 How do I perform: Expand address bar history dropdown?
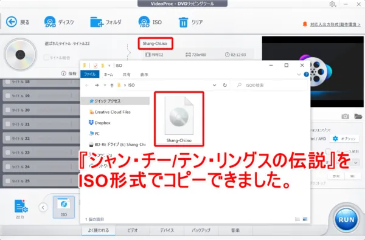214,85
